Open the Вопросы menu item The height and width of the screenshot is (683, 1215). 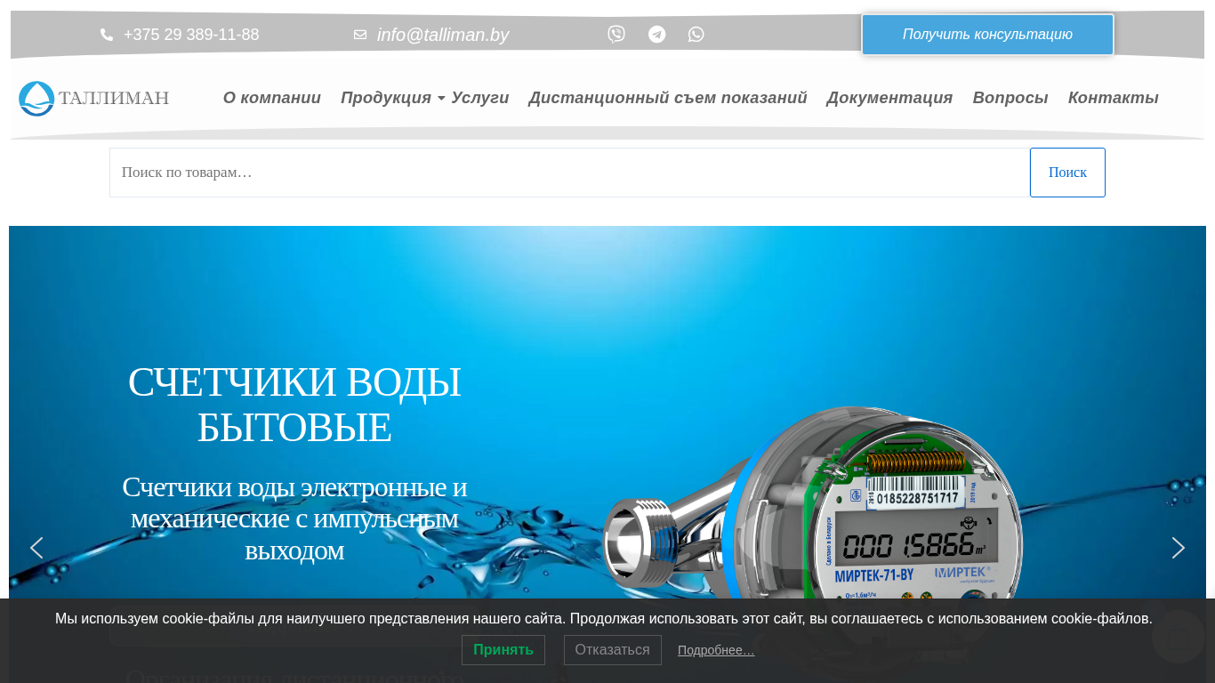1010,98
